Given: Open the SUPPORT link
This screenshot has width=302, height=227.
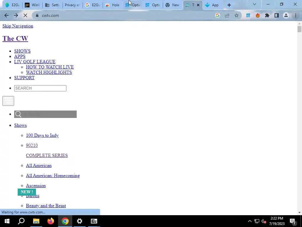Looking at the screenshot, I should click(x=24, y=78).
